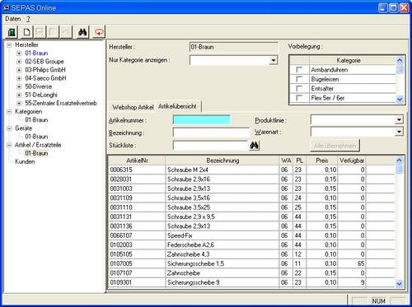
Task: Collapse the Kategorien tree node
Action: coord(9,112)
